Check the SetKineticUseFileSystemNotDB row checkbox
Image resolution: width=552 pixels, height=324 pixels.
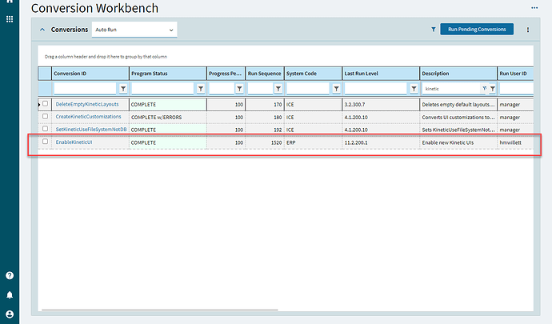click(x=45, y=129)
